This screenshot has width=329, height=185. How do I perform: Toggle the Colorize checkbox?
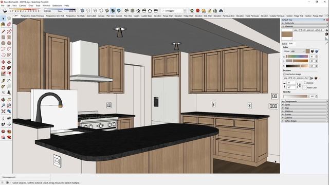tap(305, 83)
